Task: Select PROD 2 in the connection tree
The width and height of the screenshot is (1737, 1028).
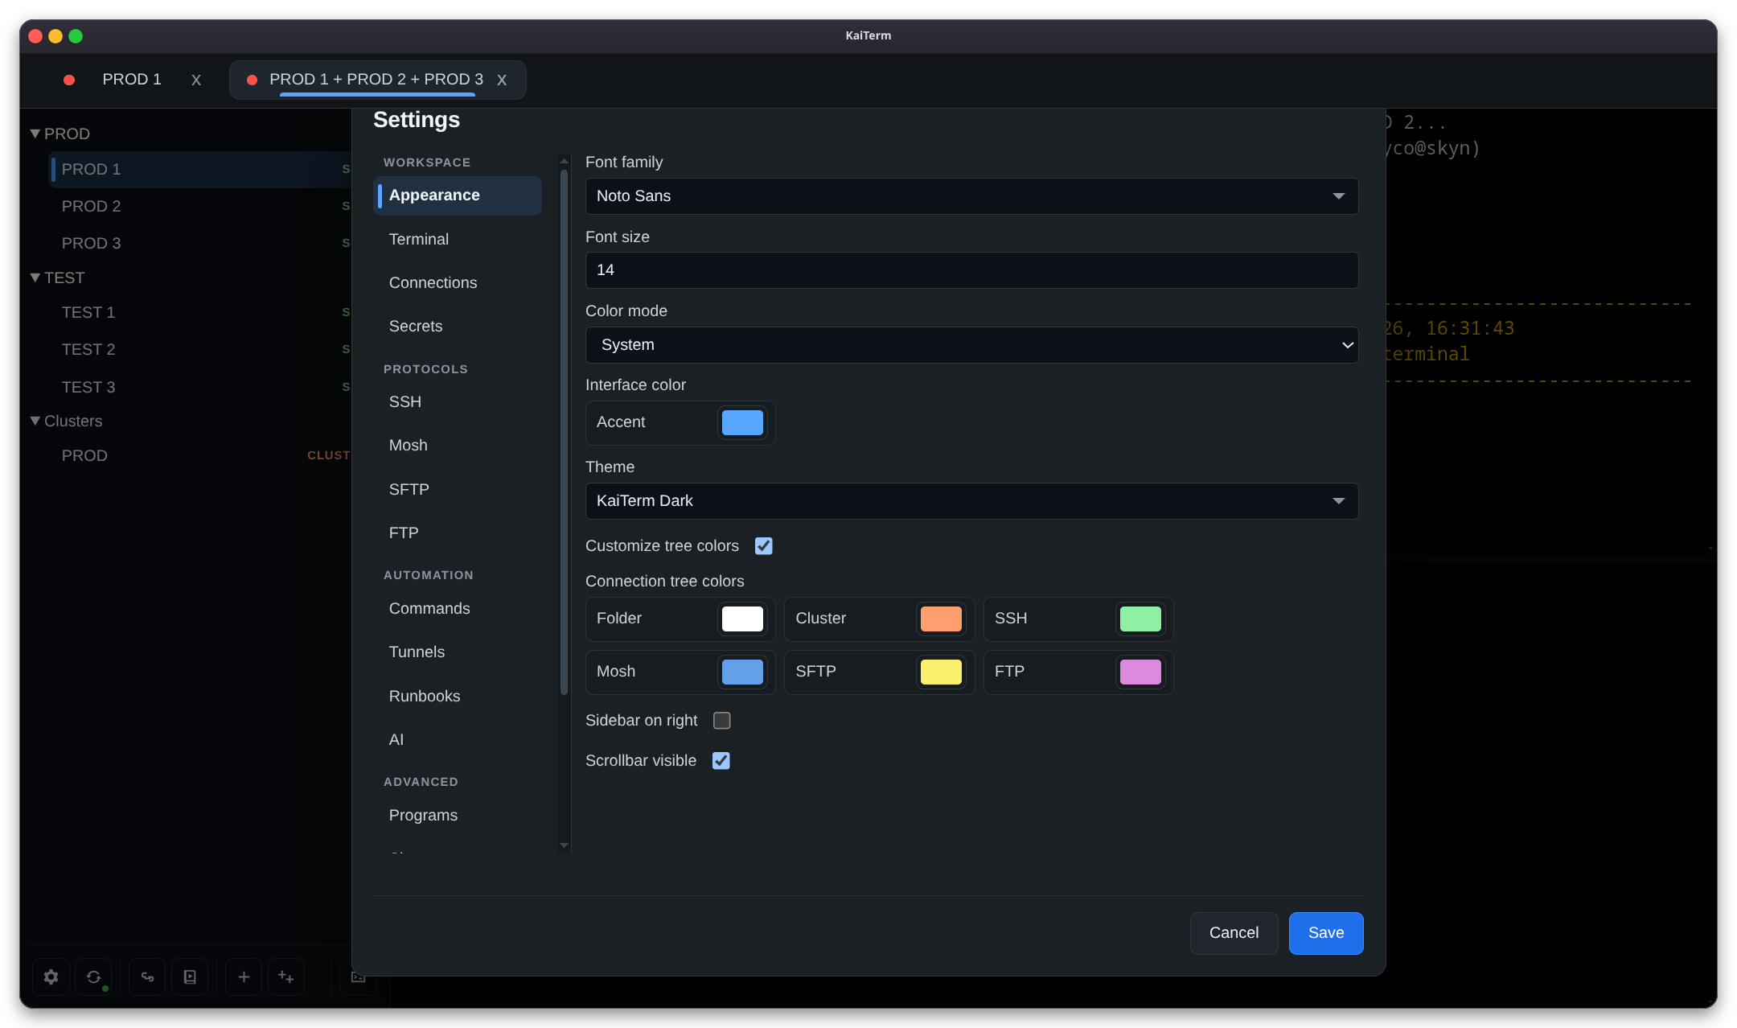Action: (x=199, y=206)
